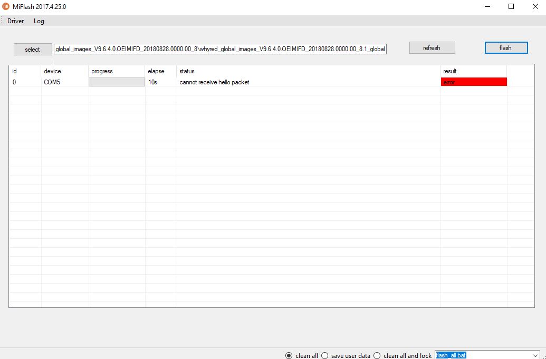
Task: Select the COM5 device cell
Action: pyautogui.click(x=65, y=82)
